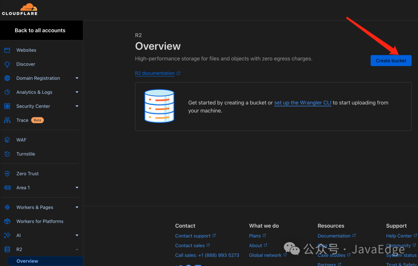Click the Contact support link

[193, 236]
